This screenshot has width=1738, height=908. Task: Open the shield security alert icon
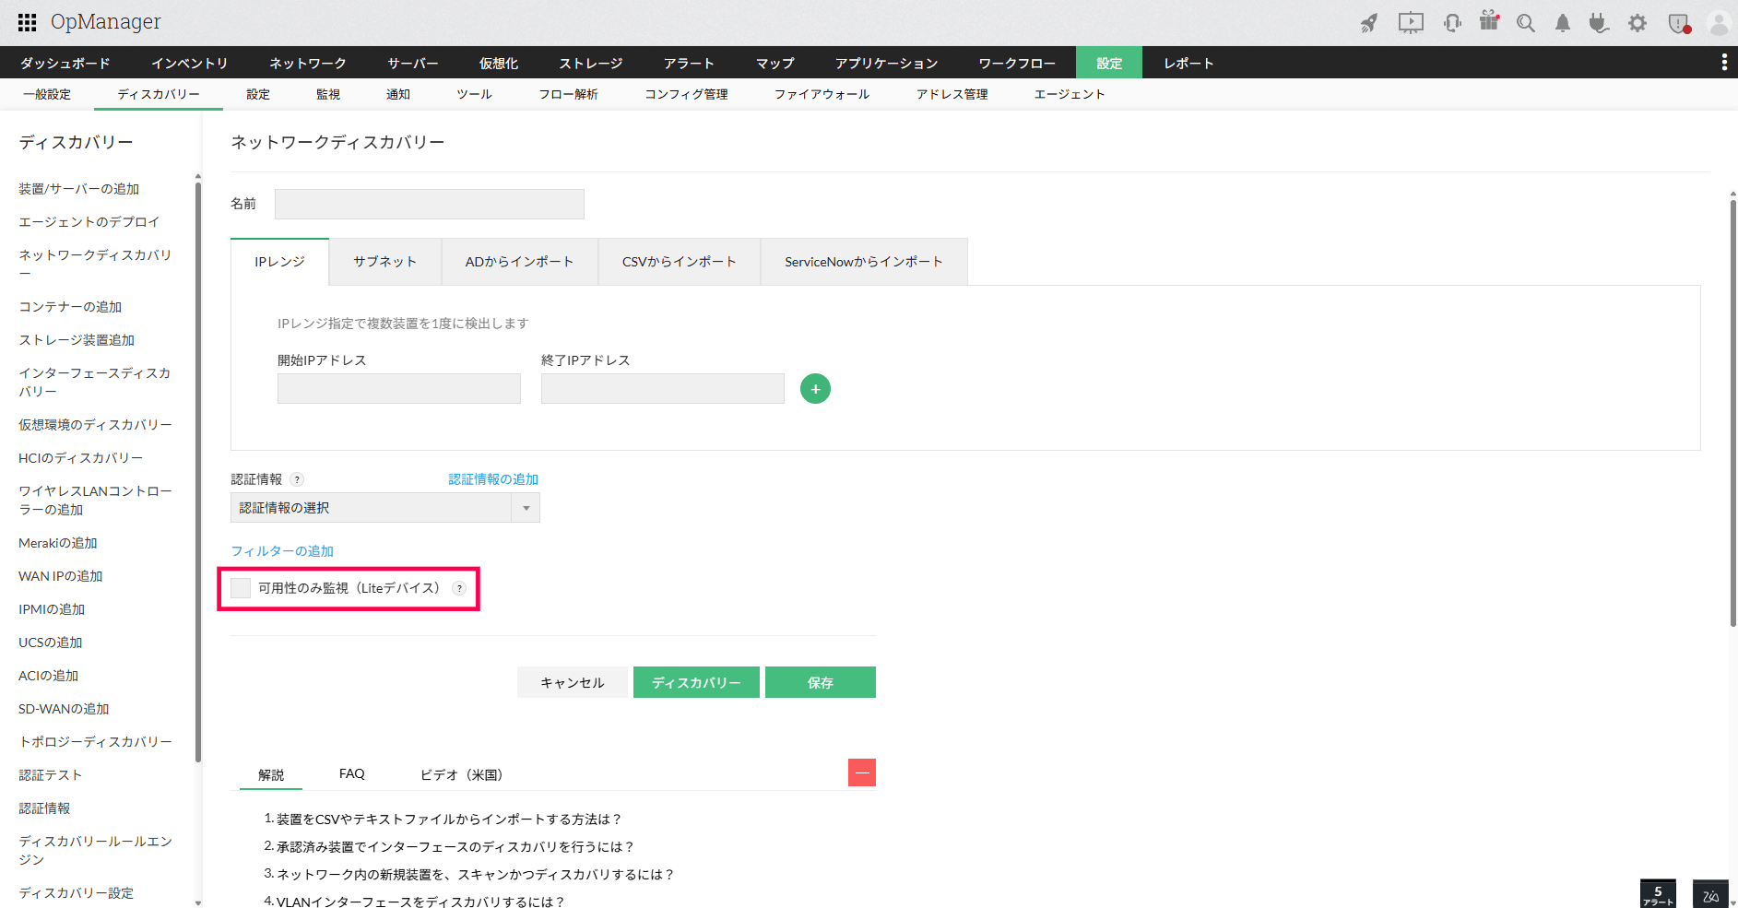click(x=1679, y=23)
